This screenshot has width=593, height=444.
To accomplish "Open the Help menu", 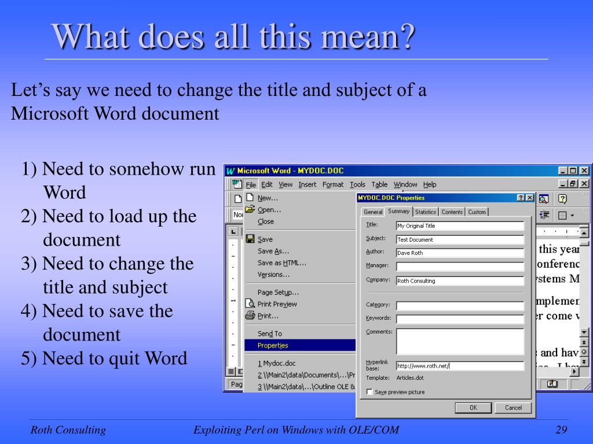I will (430, 184).
